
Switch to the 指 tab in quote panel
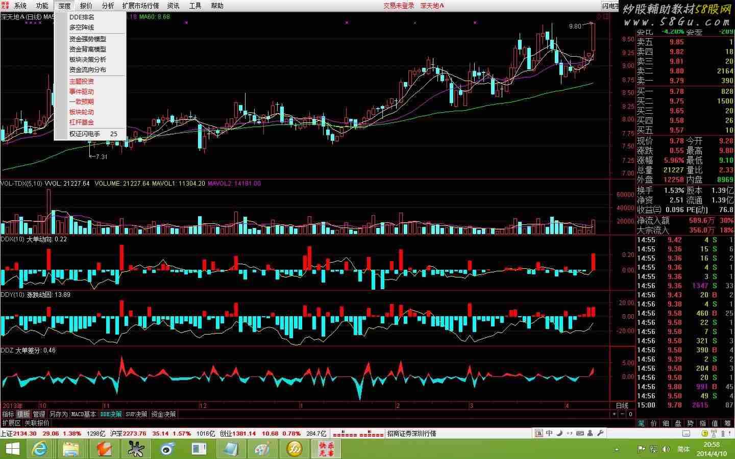702,423
